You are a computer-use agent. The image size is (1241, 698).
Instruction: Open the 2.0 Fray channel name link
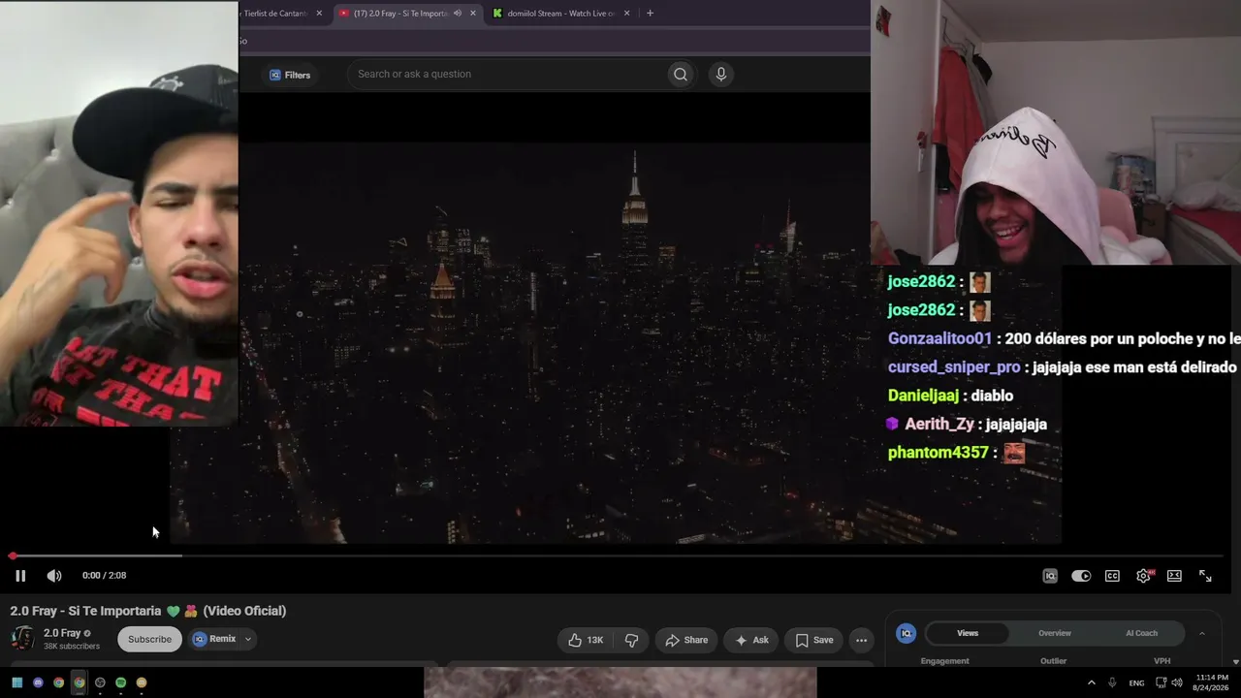click(62, 633)
